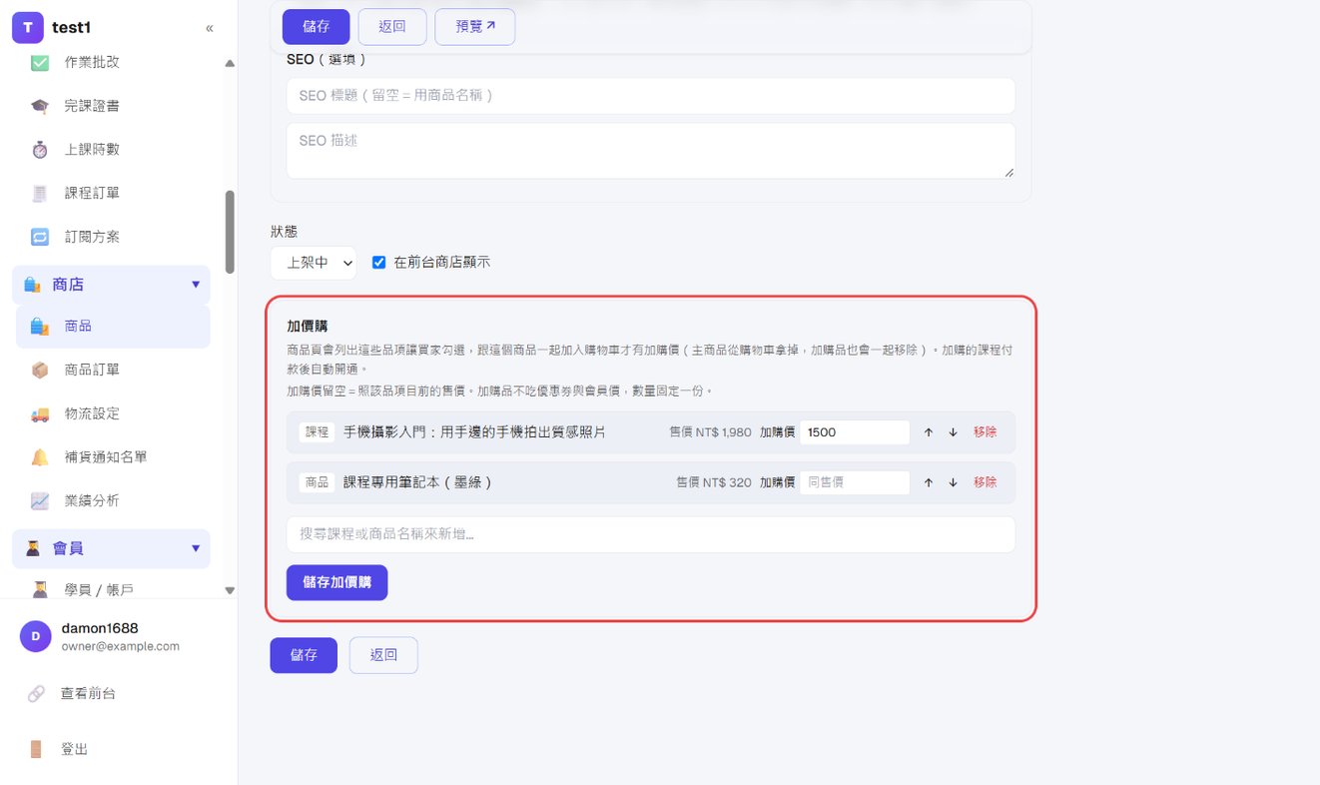Click the down arrow on the 課程專用筆記本 row

[953, 482]
